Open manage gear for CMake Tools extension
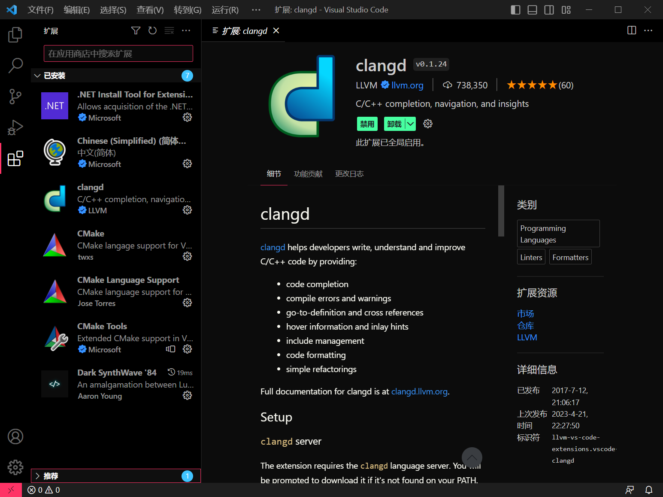The image size is (663, 497). tap(187, 349)
